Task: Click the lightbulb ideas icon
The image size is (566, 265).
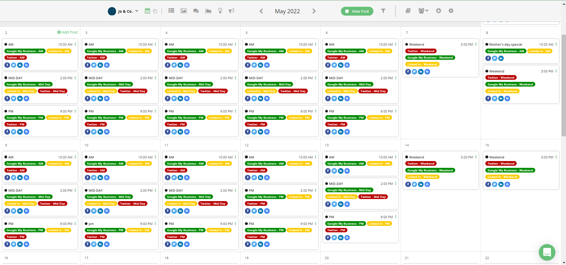Action: click(x=220, y=11)
